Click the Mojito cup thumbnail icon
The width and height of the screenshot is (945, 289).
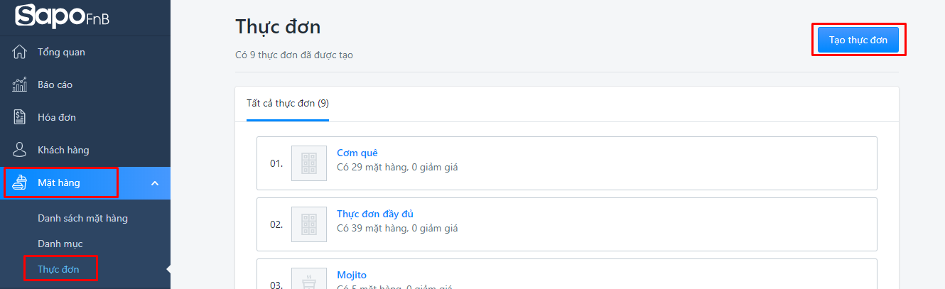click(309, 281)
